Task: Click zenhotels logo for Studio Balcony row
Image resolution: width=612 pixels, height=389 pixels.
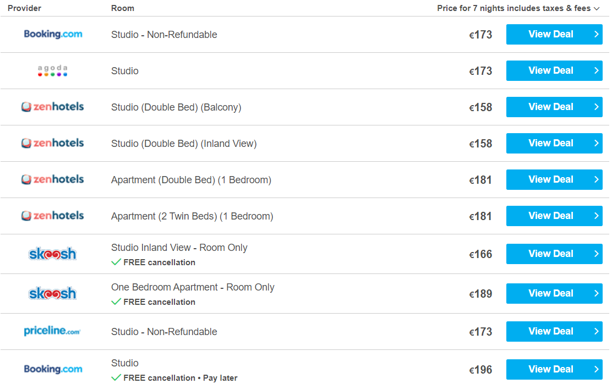Action: [53, 107]
